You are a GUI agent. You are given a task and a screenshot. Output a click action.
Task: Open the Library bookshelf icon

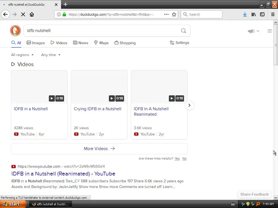click(x=254, y=14)
